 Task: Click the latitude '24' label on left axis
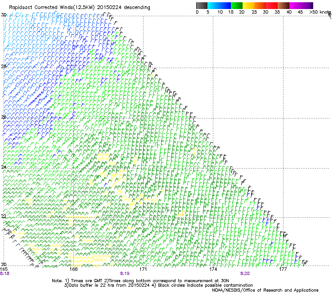(x=4, y=167)
